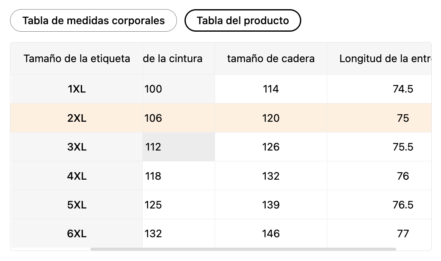This screenshot has height=261, width=441.
Task: Select the 2XL size row label
Action: (77, 118)
